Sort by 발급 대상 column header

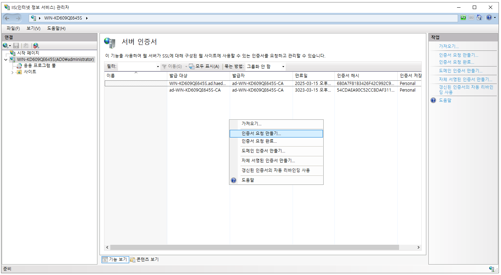(x=198, y=76)
